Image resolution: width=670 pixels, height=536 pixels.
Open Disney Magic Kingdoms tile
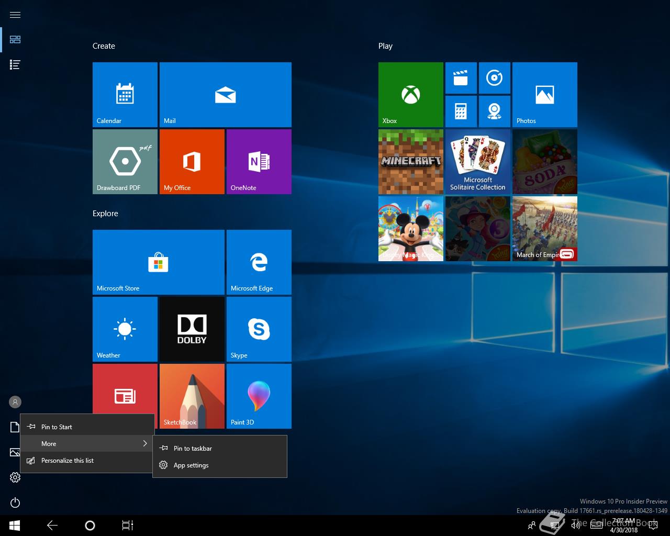411,229
